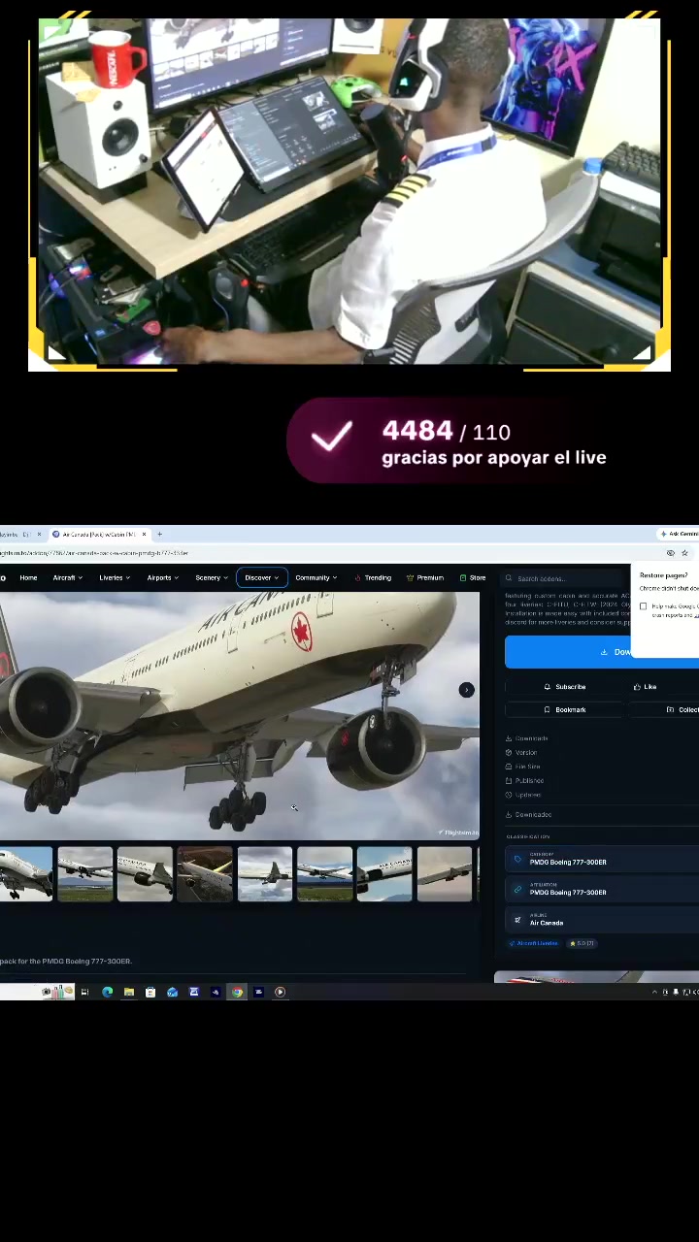Expand the Aircraft dropdown menu
699x1242 pixels.
point(68,578)
